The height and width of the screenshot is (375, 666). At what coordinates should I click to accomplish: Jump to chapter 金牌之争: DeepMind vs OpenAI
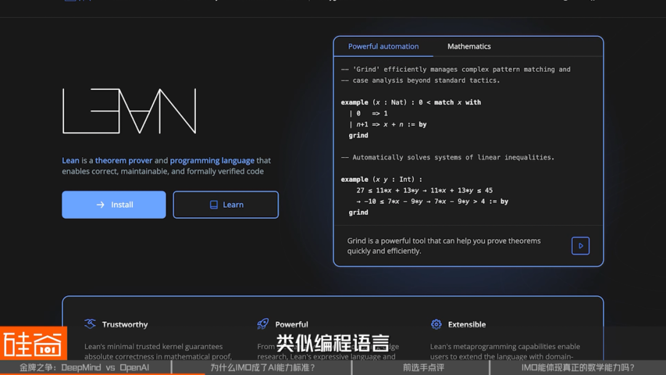pyautogui.click(x=85, y=368)
